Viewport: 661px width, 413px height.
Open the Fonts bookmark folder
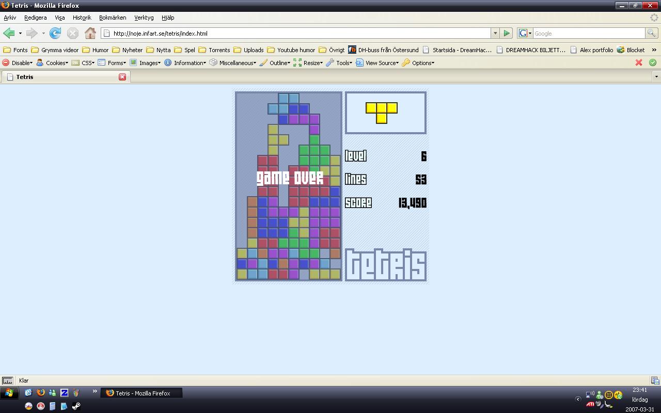point(15,50)
